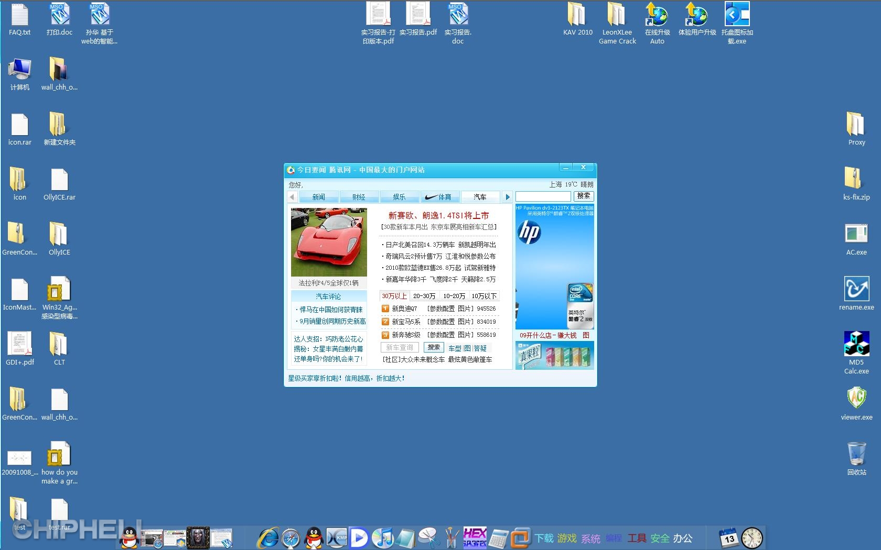The width and height of the screenshot is (881, 550).
Task: Select the 实习报告.pdf file icon
Action: pos(418,19)
